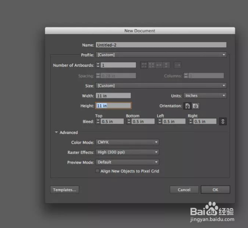Open the Units dropdown set to Inches

[205, 96]
